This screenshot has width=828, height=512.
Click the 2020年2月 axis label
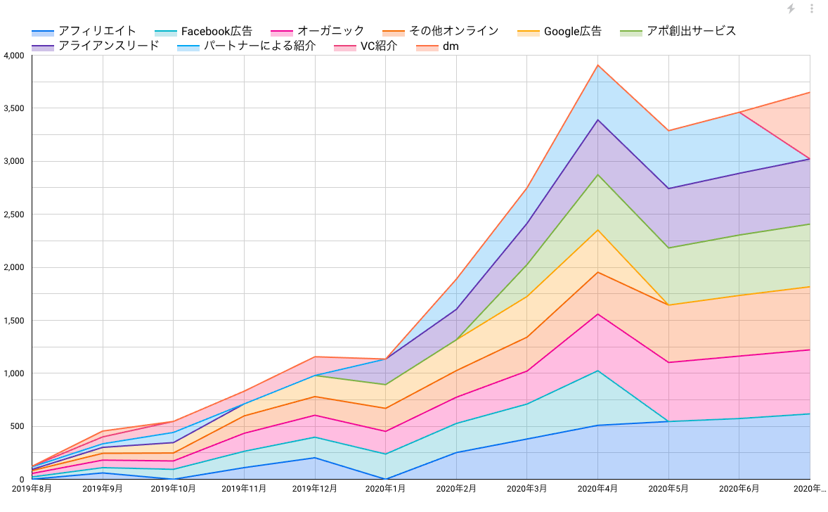coord(456,489)
